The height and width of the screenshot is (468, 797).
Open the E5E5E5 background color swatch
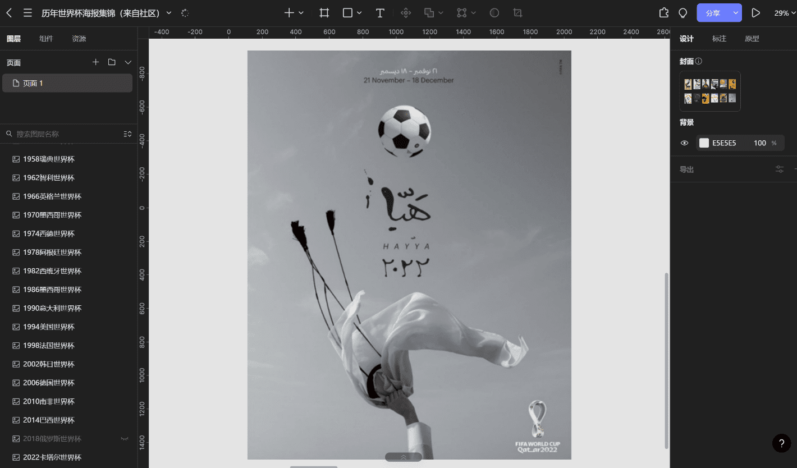tap(704, 143)
